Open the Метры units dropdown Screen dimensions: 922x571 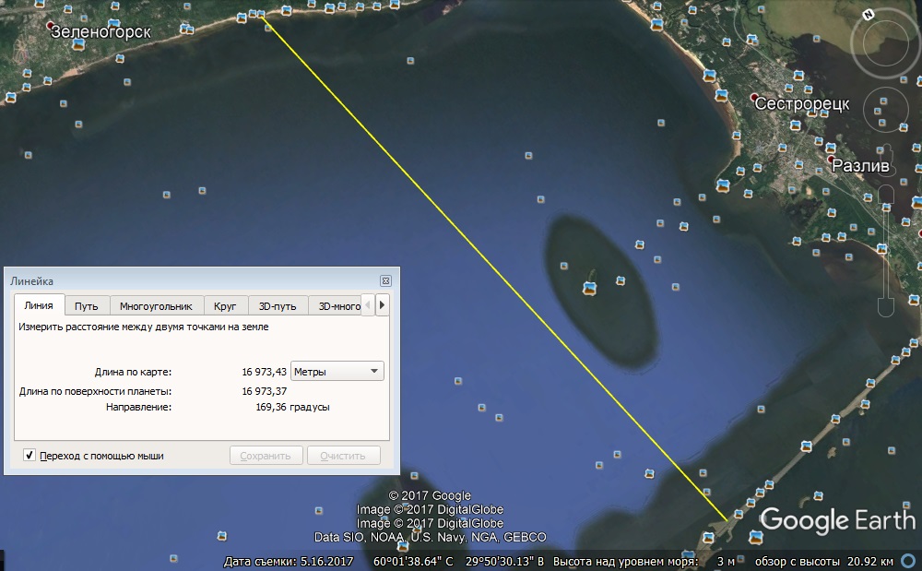337,371
